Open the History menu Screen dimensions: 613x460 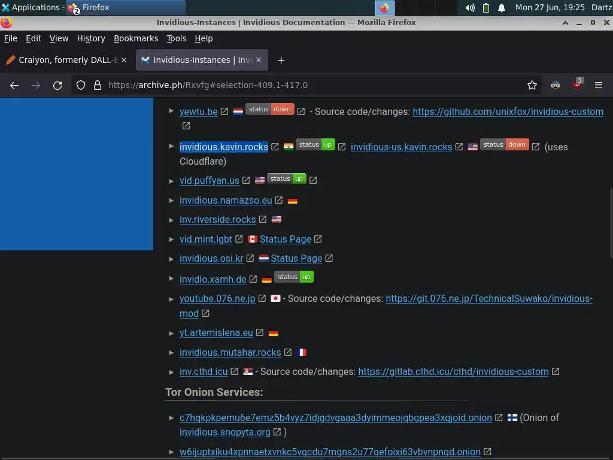pos(91,38)
